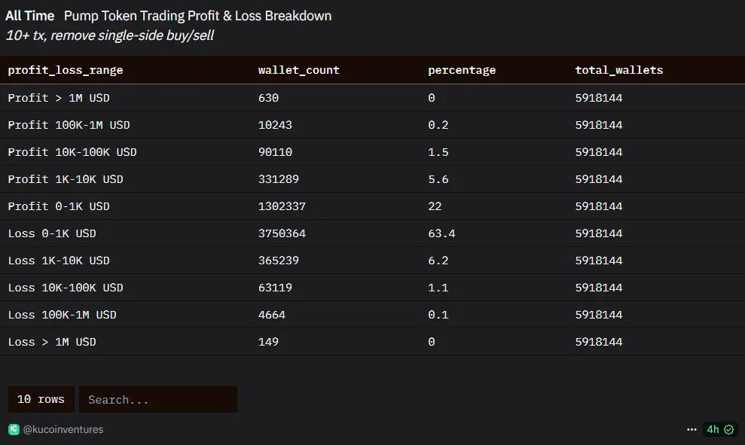Click the 3750364 wallet count cell

(282, 233)
